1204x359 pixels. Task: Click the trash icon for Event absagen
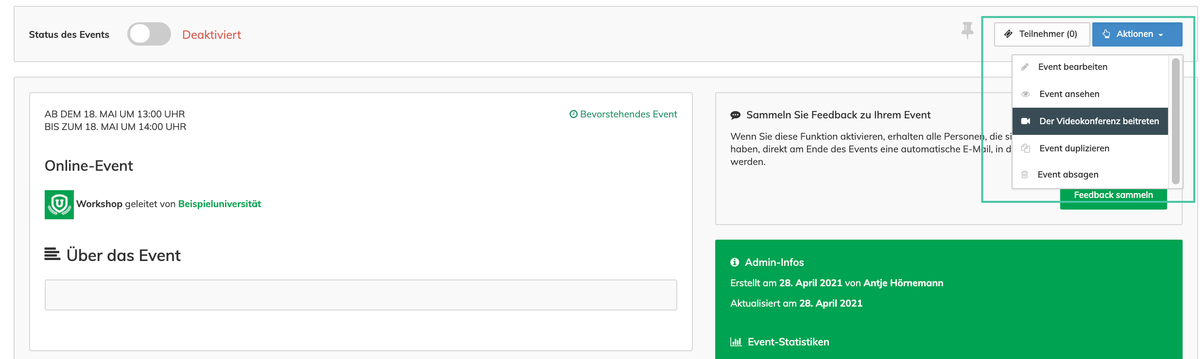click(1025, 175)
